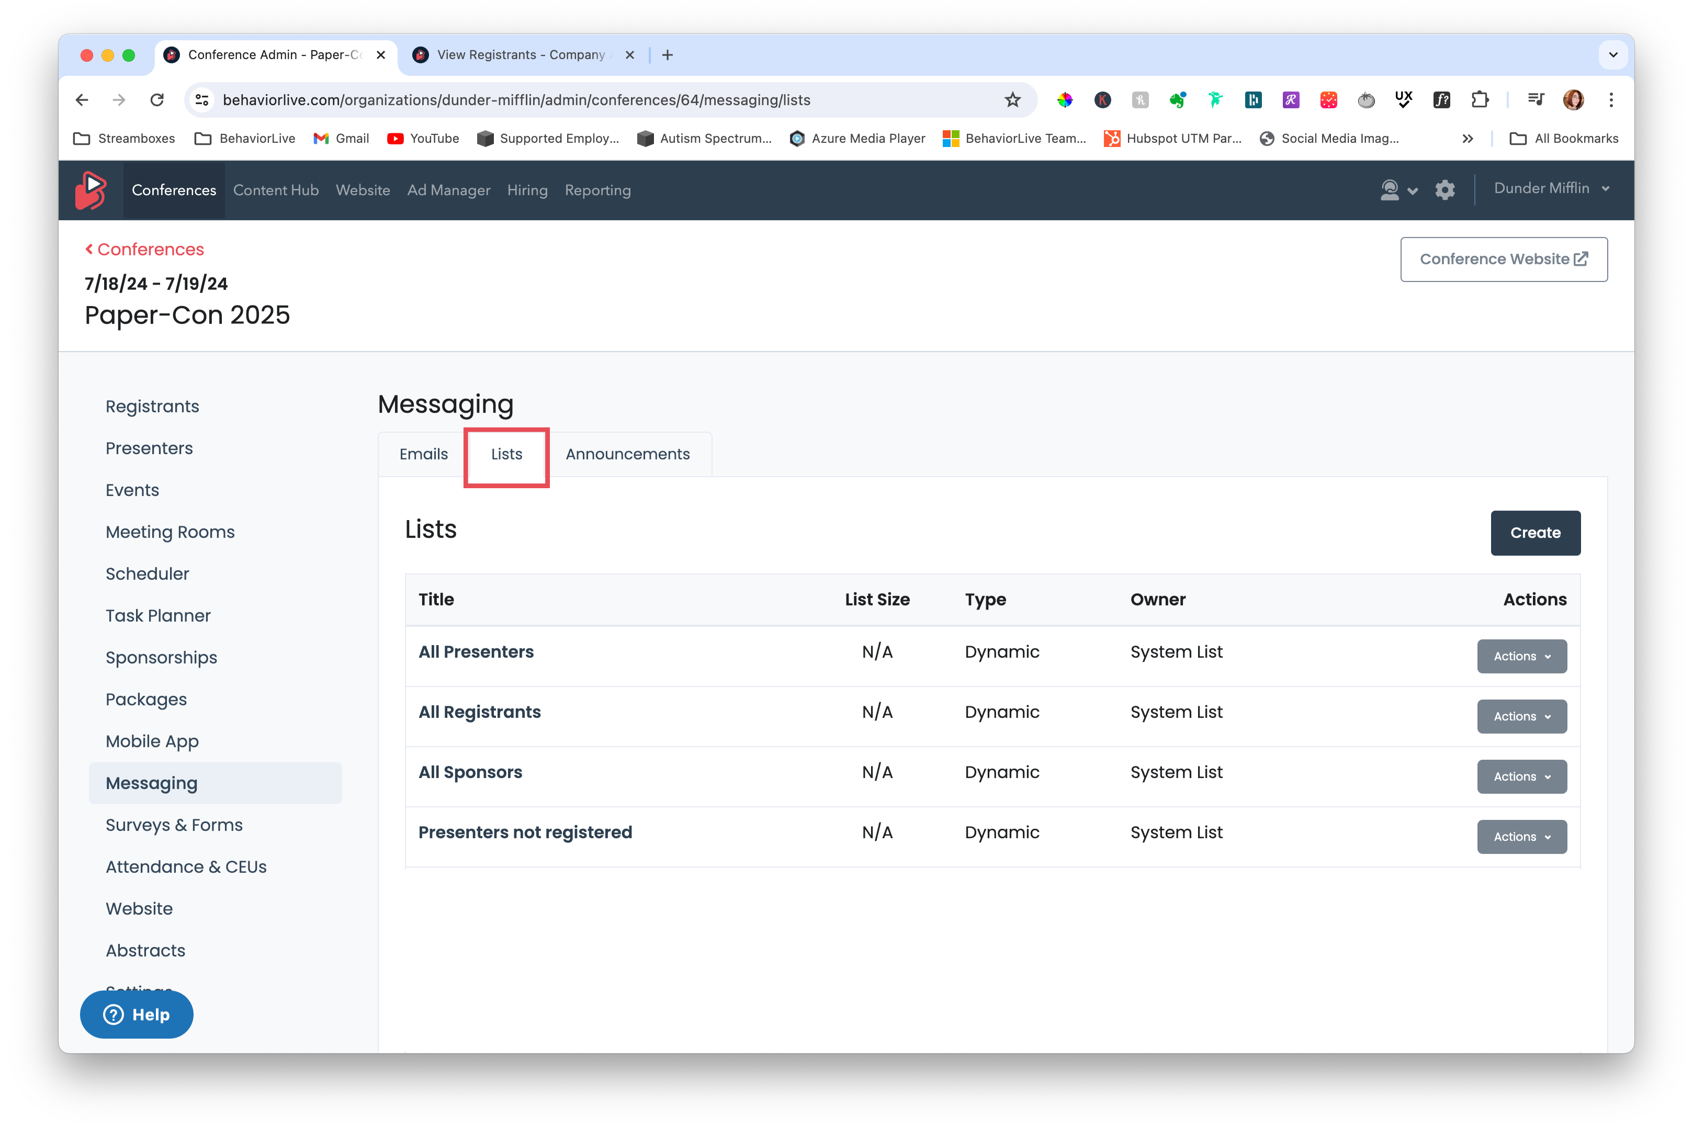Open the Conference Website button
This screenshot has width=1693, height=1125.
[1504, 259]
